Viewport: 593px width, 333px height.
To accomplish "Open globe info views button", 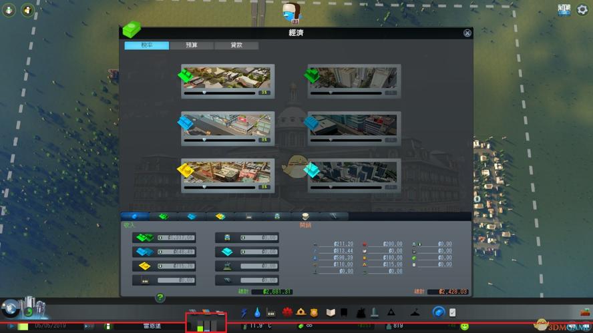I will 11,308.
